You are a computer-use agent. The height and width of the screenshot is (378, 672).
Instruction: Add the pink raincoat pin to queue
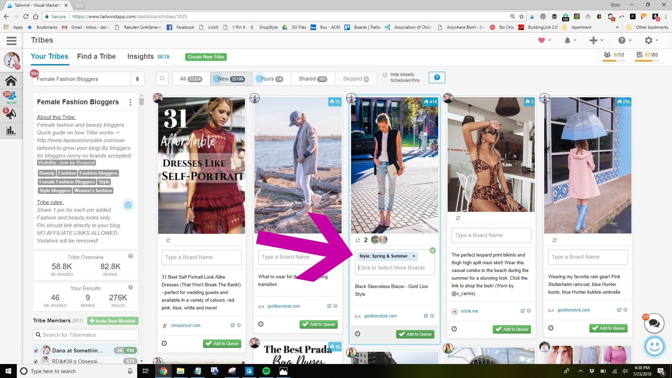coord(609,328)
